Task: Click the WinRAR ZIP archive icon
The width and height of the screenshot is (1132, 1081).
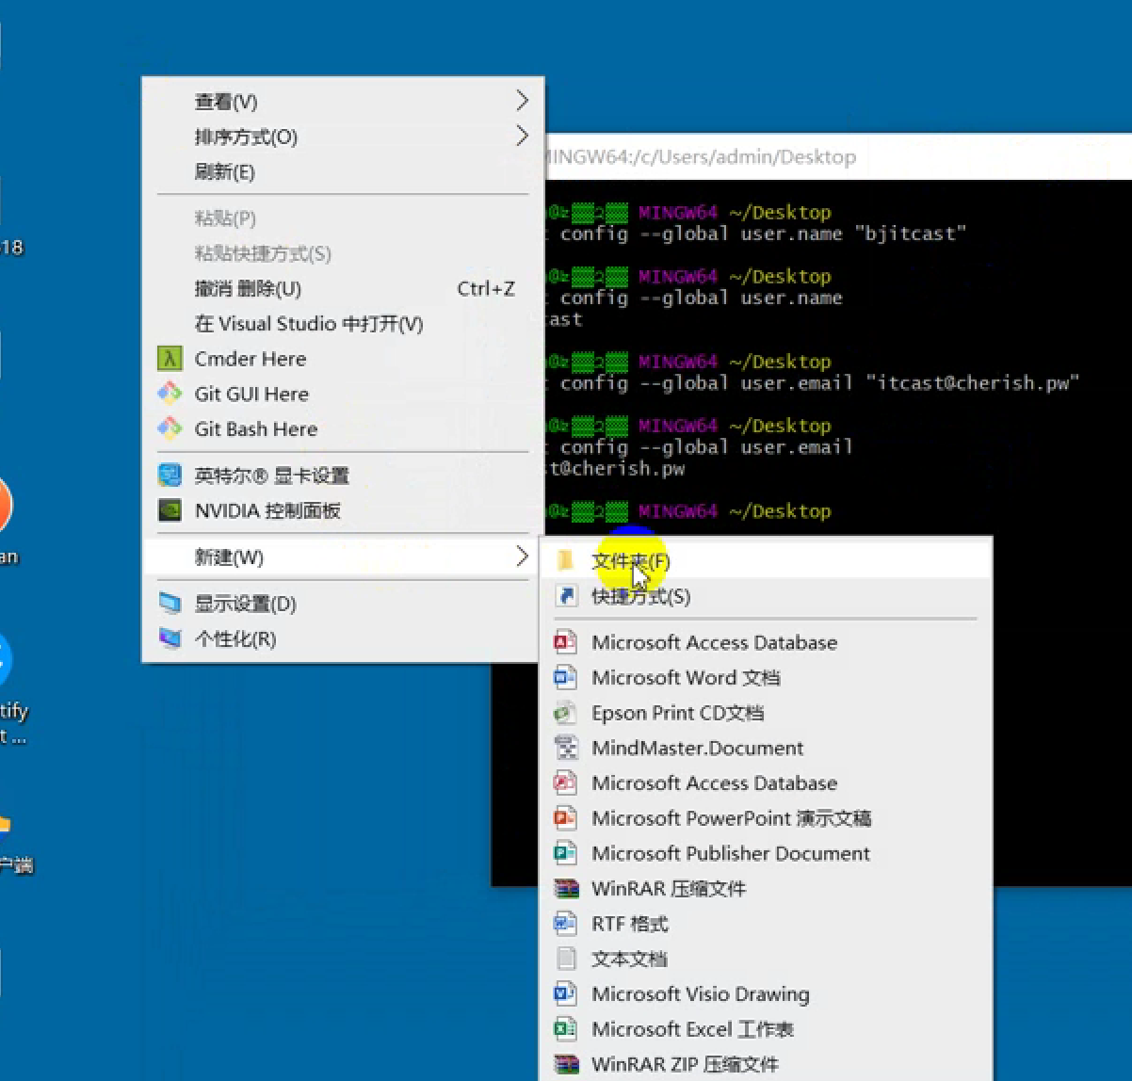Action: (566, 1064)
